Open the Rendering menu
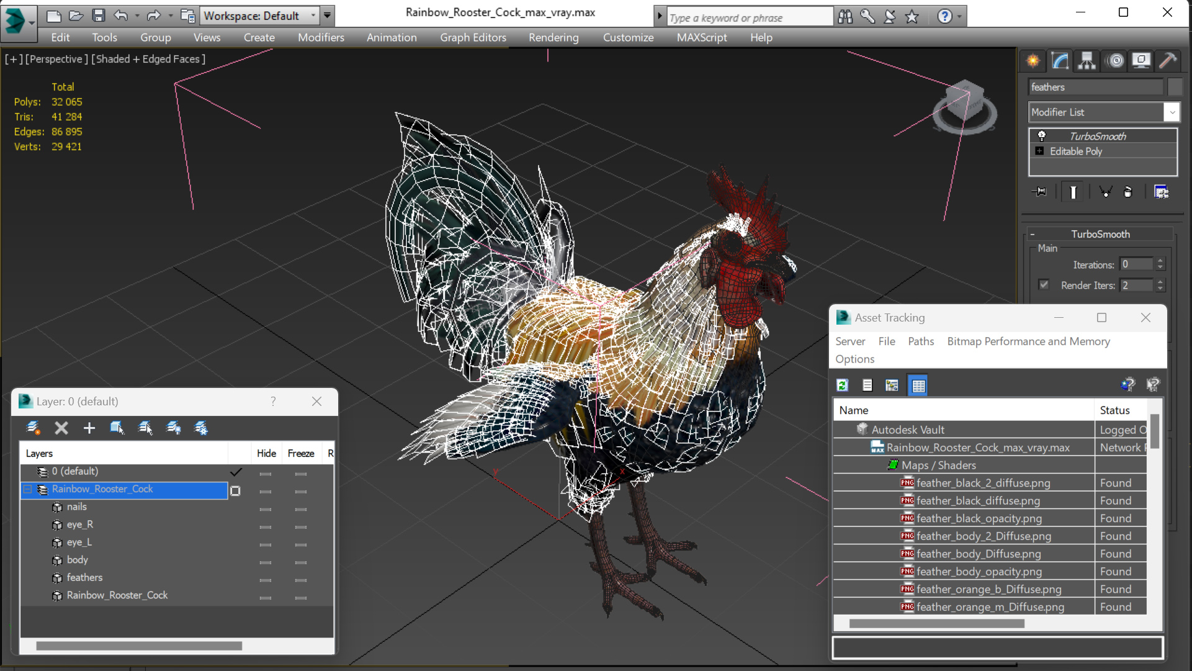Viewport: 1192px width, 671px height. [553, 37]
